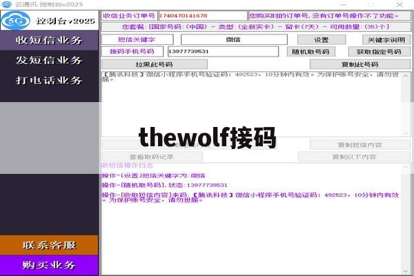This screenshot has width=414, height=276.
Task: Apply keyword with 设置 button
Action: pos(322,40)
